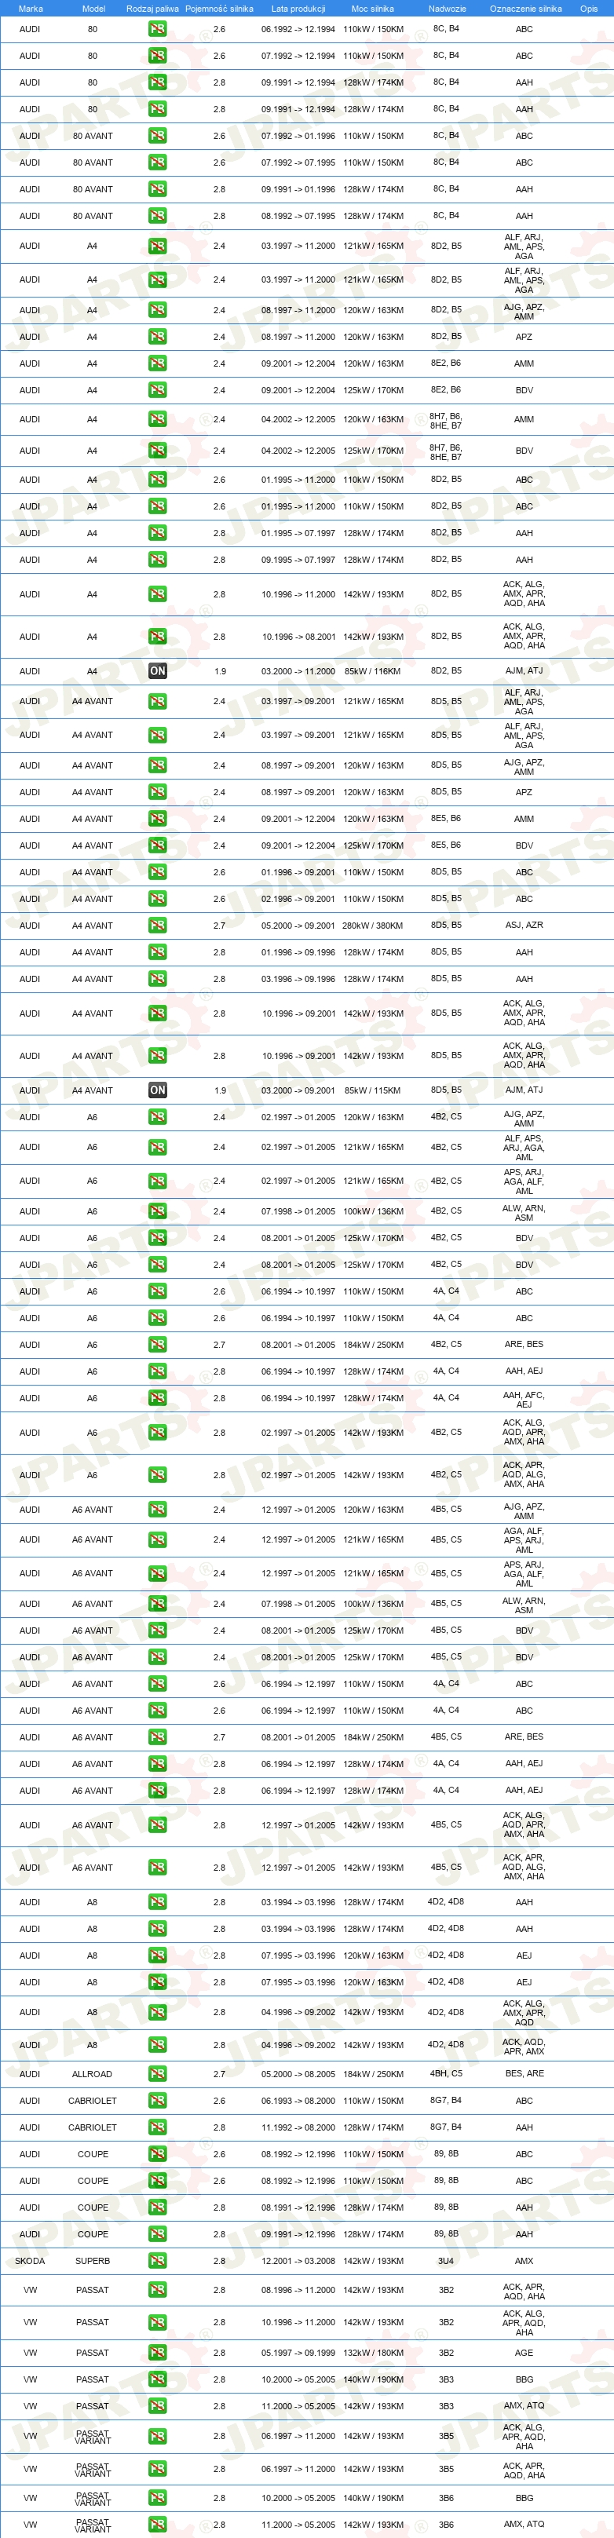Select the 05.1997 -> 09.1999 production years cell
The image size is (614, 2538).
tap(298, 2353)
